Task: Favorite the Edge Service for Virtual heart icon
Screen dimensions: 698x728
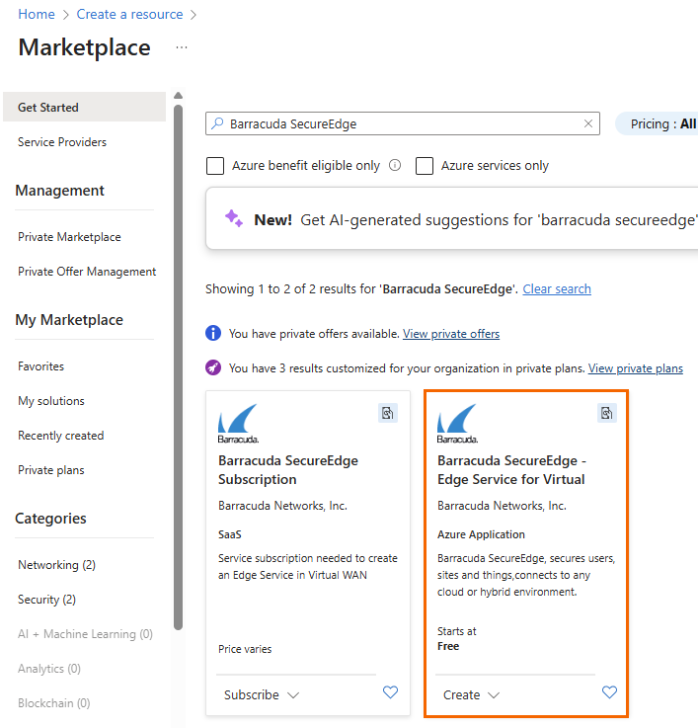Action: [609, 692]
